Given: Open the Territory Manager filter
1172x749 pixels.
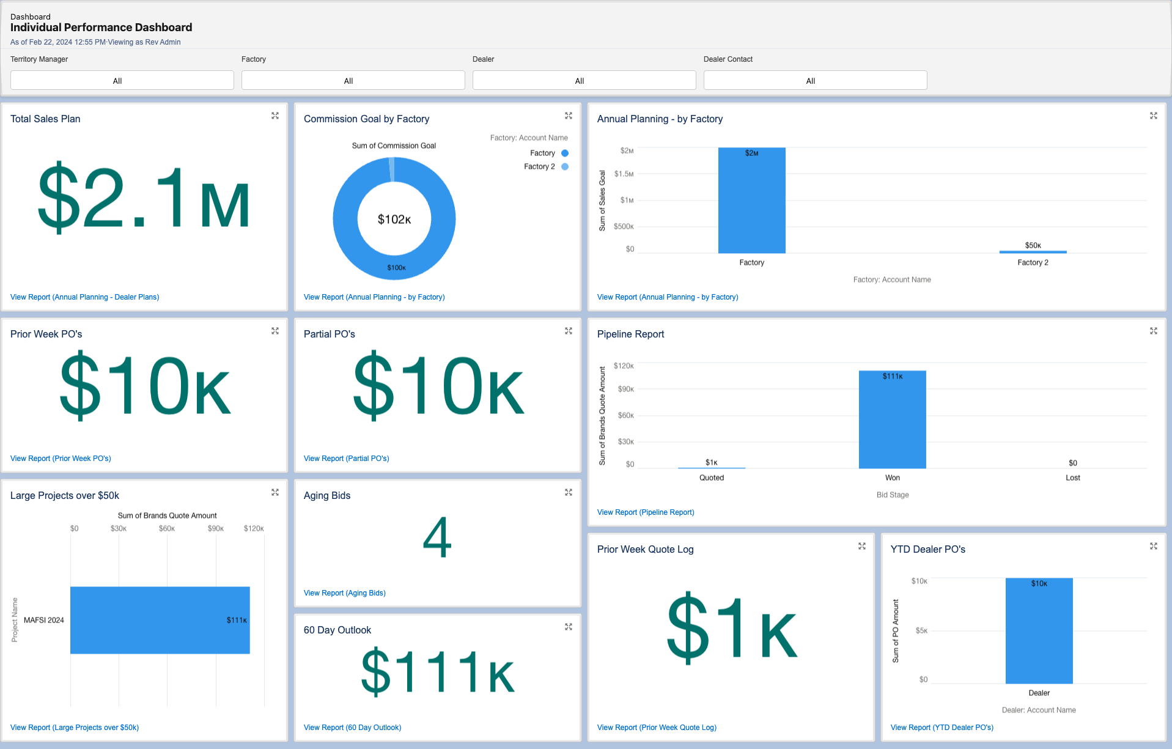Looking at the screenshot, I should pos(122,80).
